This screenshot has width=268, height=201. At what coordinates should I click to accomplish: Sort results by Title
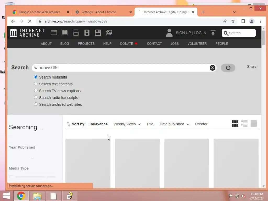150,124
